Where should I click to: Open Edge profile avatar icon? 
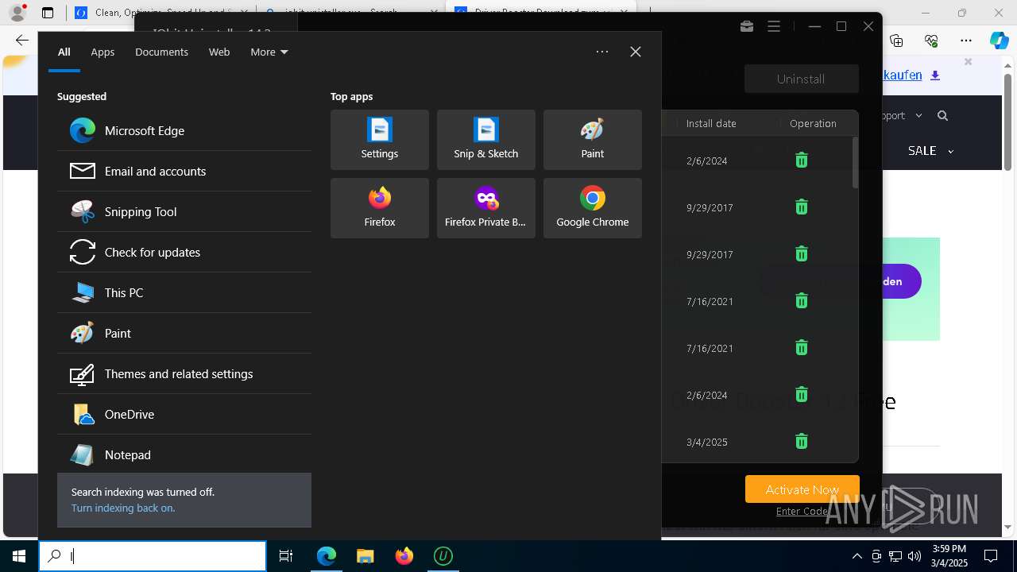(x=17, y=13)
